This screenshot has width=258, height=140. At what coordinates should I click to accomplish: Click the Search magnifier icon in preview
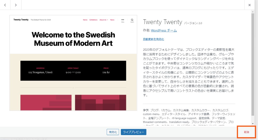pos(132,20)
